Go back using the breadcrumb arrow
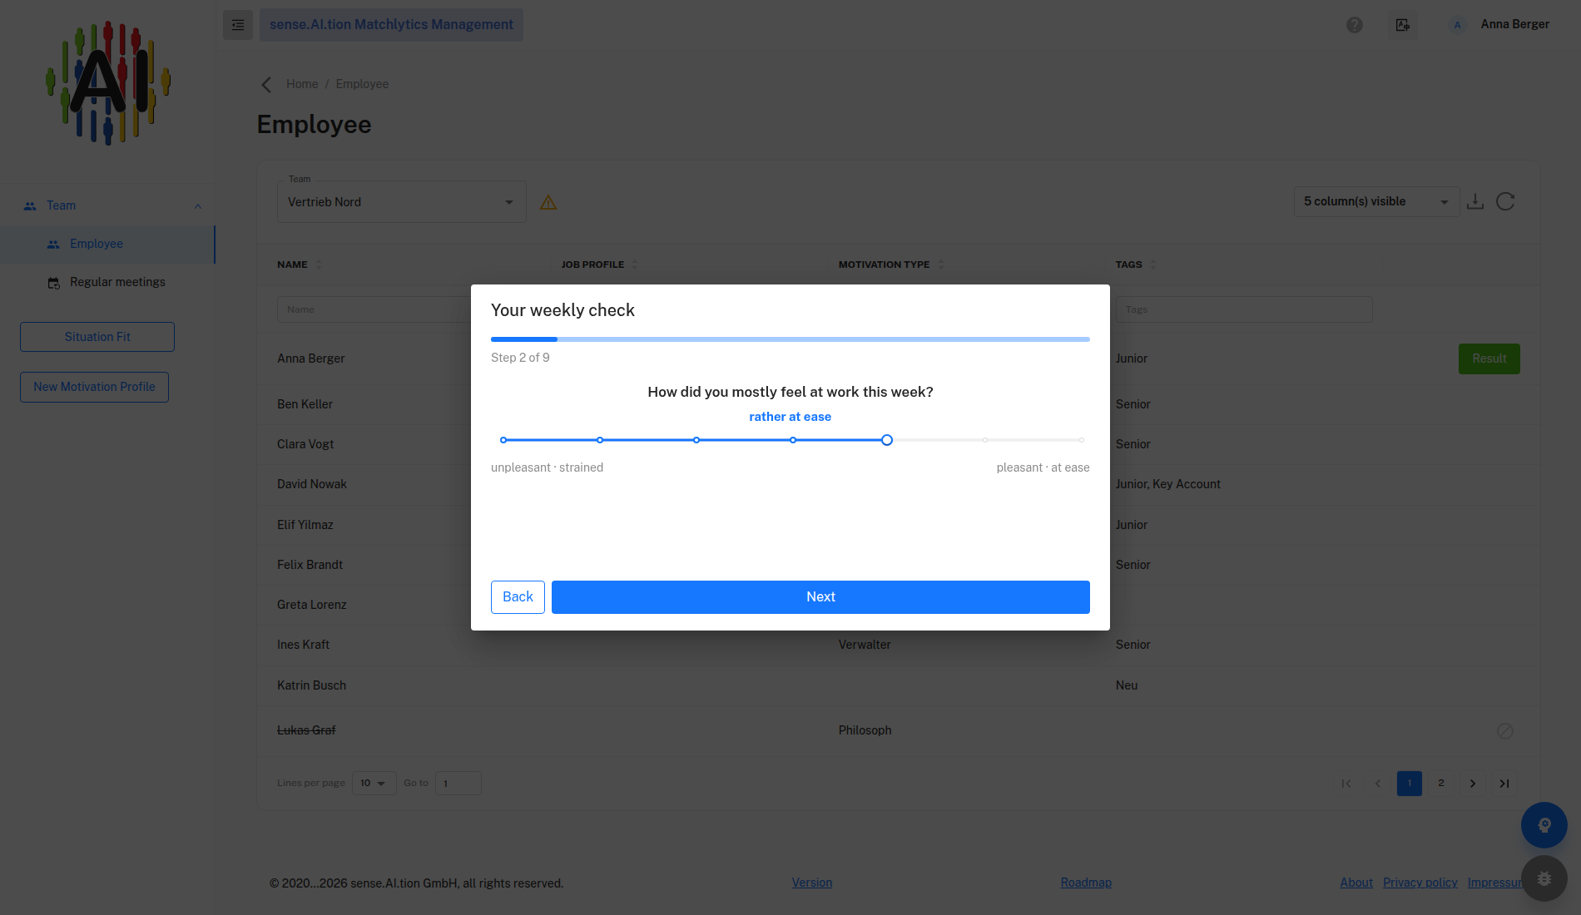Screen dimensions: 1581x915 266,84
